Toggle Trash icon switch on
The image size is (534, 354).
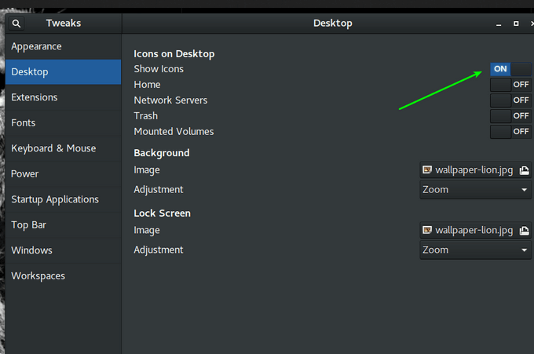click(x=510, y=116)
